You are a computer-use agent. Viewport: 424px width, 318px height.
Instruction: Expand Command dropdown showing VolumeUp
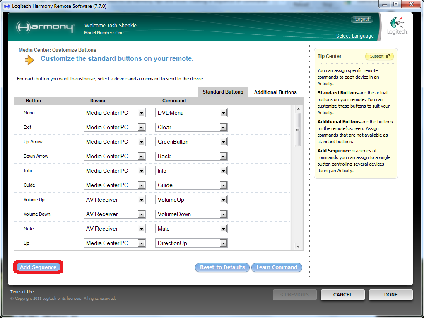pyautogui.click(x=191, y=200)
